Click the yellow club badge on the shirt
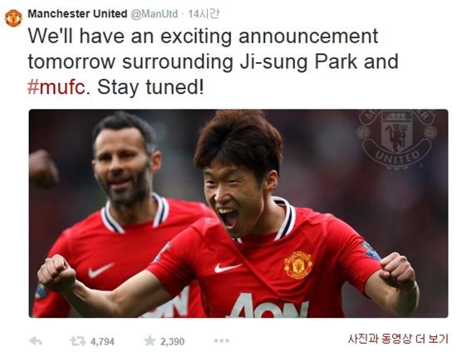This screenshot has height=357, width=457. [297, 265]
